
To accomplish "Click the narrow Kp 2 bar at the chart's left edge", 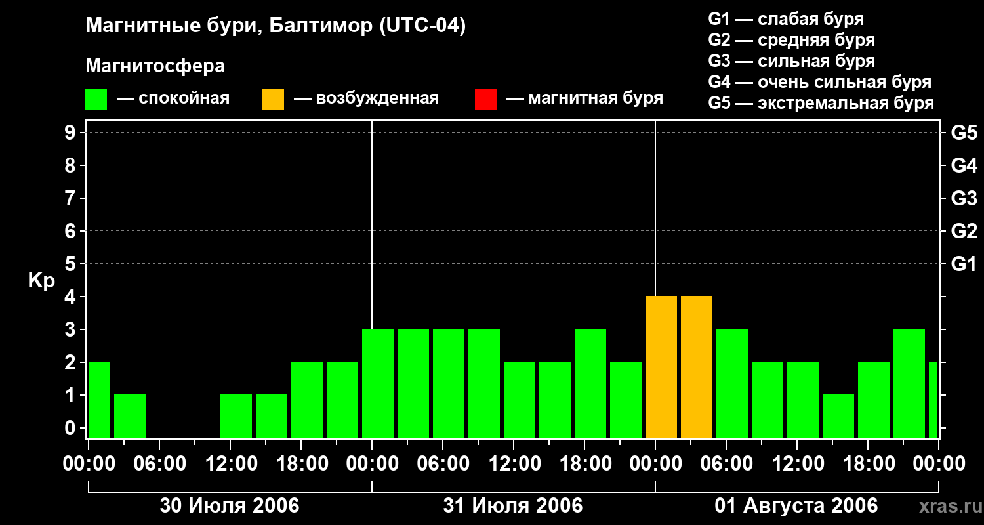I will (x=100, y=400).
